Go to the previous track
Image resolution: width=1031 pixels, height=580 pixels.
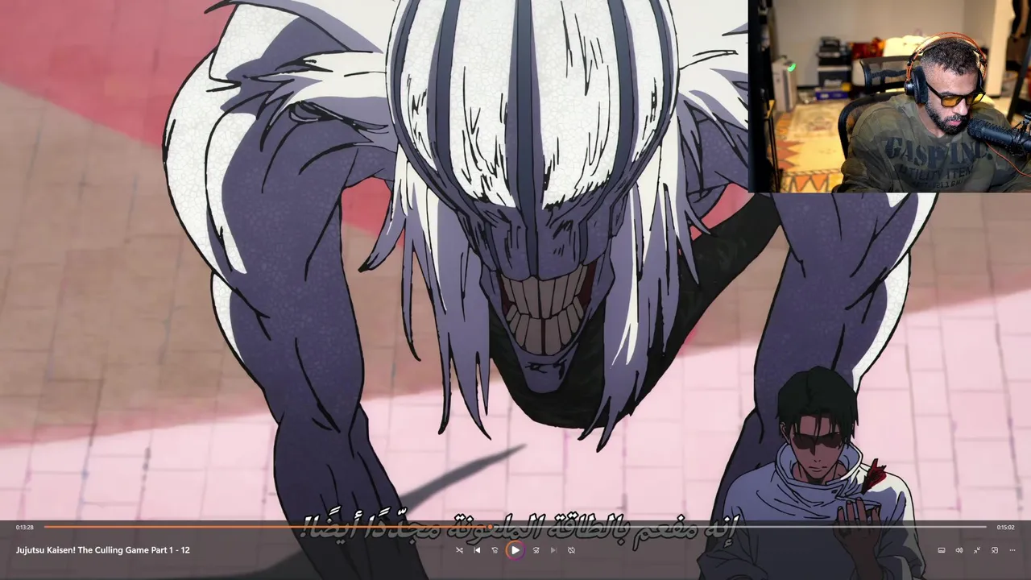pyautogui.click(x=477, y=550)
